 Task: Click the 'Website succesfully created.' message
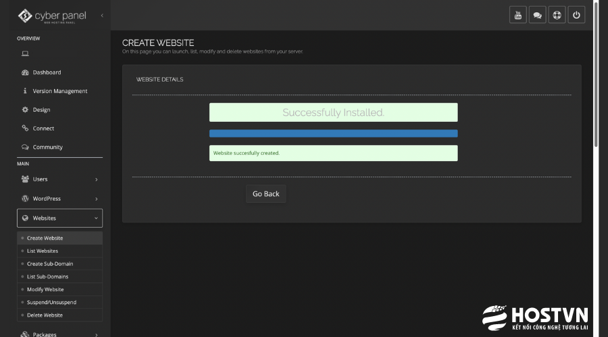(334, 153)
